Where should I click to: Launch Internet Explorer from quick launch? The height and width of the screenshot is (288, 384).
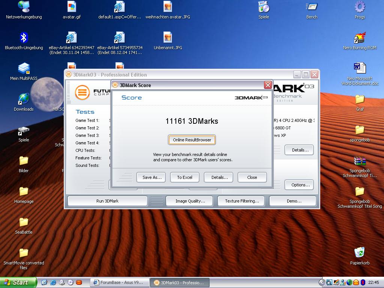53,283
